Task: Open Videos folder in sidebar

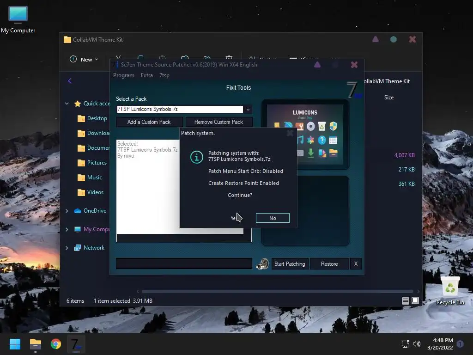Action: pyautogui.click(x=91, y=192)
